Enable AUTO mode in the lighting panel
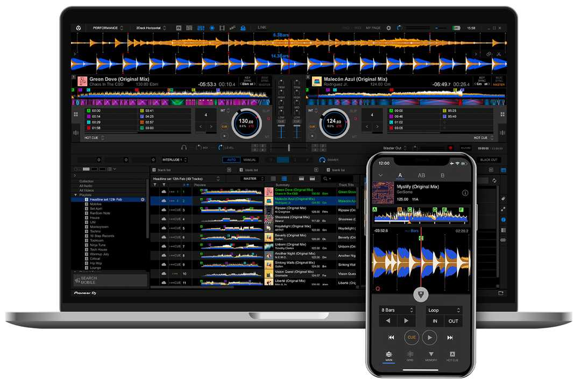The image size is (581, 386). tap(231, 160)
